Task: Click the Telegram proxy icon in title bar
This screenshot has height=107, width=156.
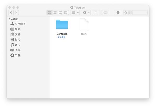Action: [x=72, y=8]
